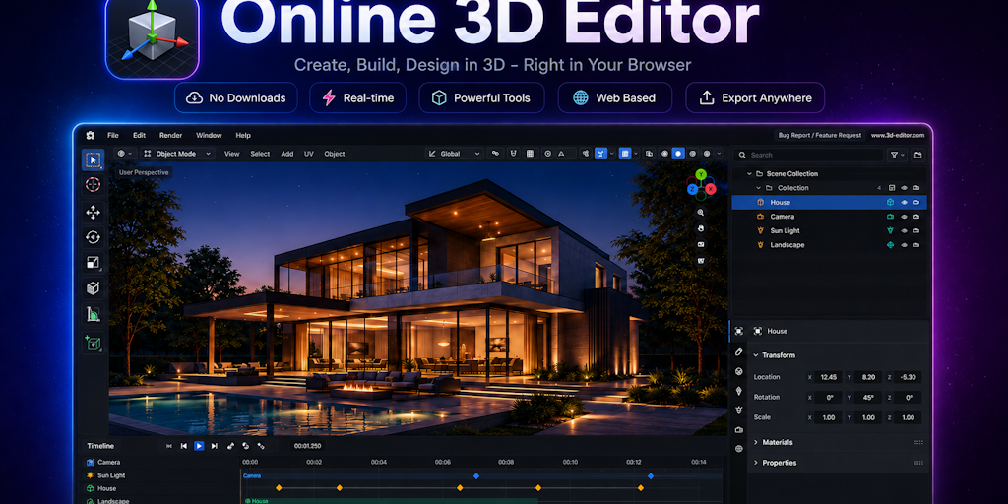The height and width of the screenshot is (504, 1008).
Task: Open the Global orientation dropdown
Action: pyautogui.click(x=455, y=154)
